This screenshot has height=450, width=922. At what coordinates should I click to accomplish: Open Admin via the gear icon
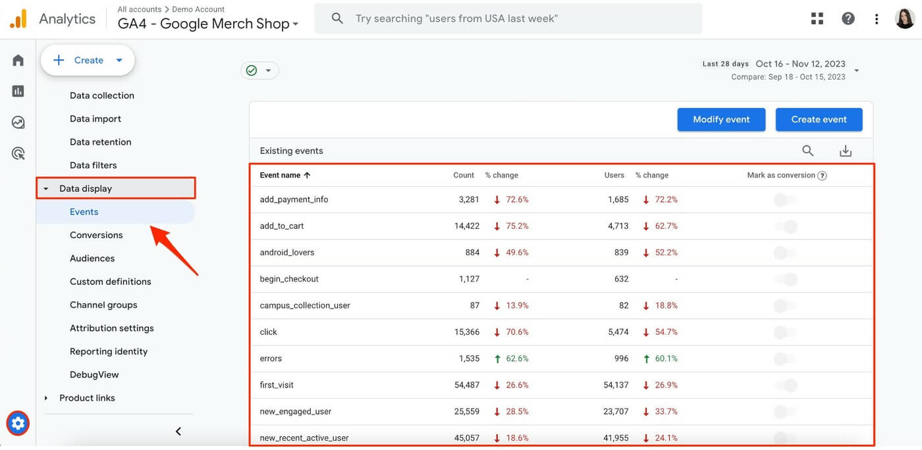click(x=18, y=423)
